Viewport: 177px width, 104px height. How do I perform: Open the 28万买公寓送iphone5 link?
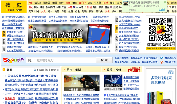click(130, 24)
